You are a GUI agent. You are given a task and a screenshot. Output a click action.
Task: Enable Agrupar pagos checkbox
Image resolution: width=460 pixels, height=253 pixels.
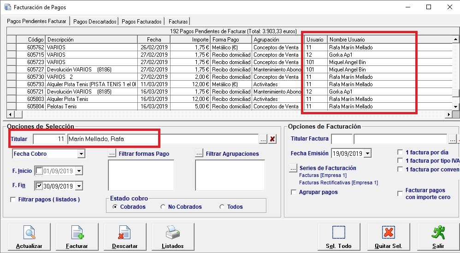[x=293, y=192]
